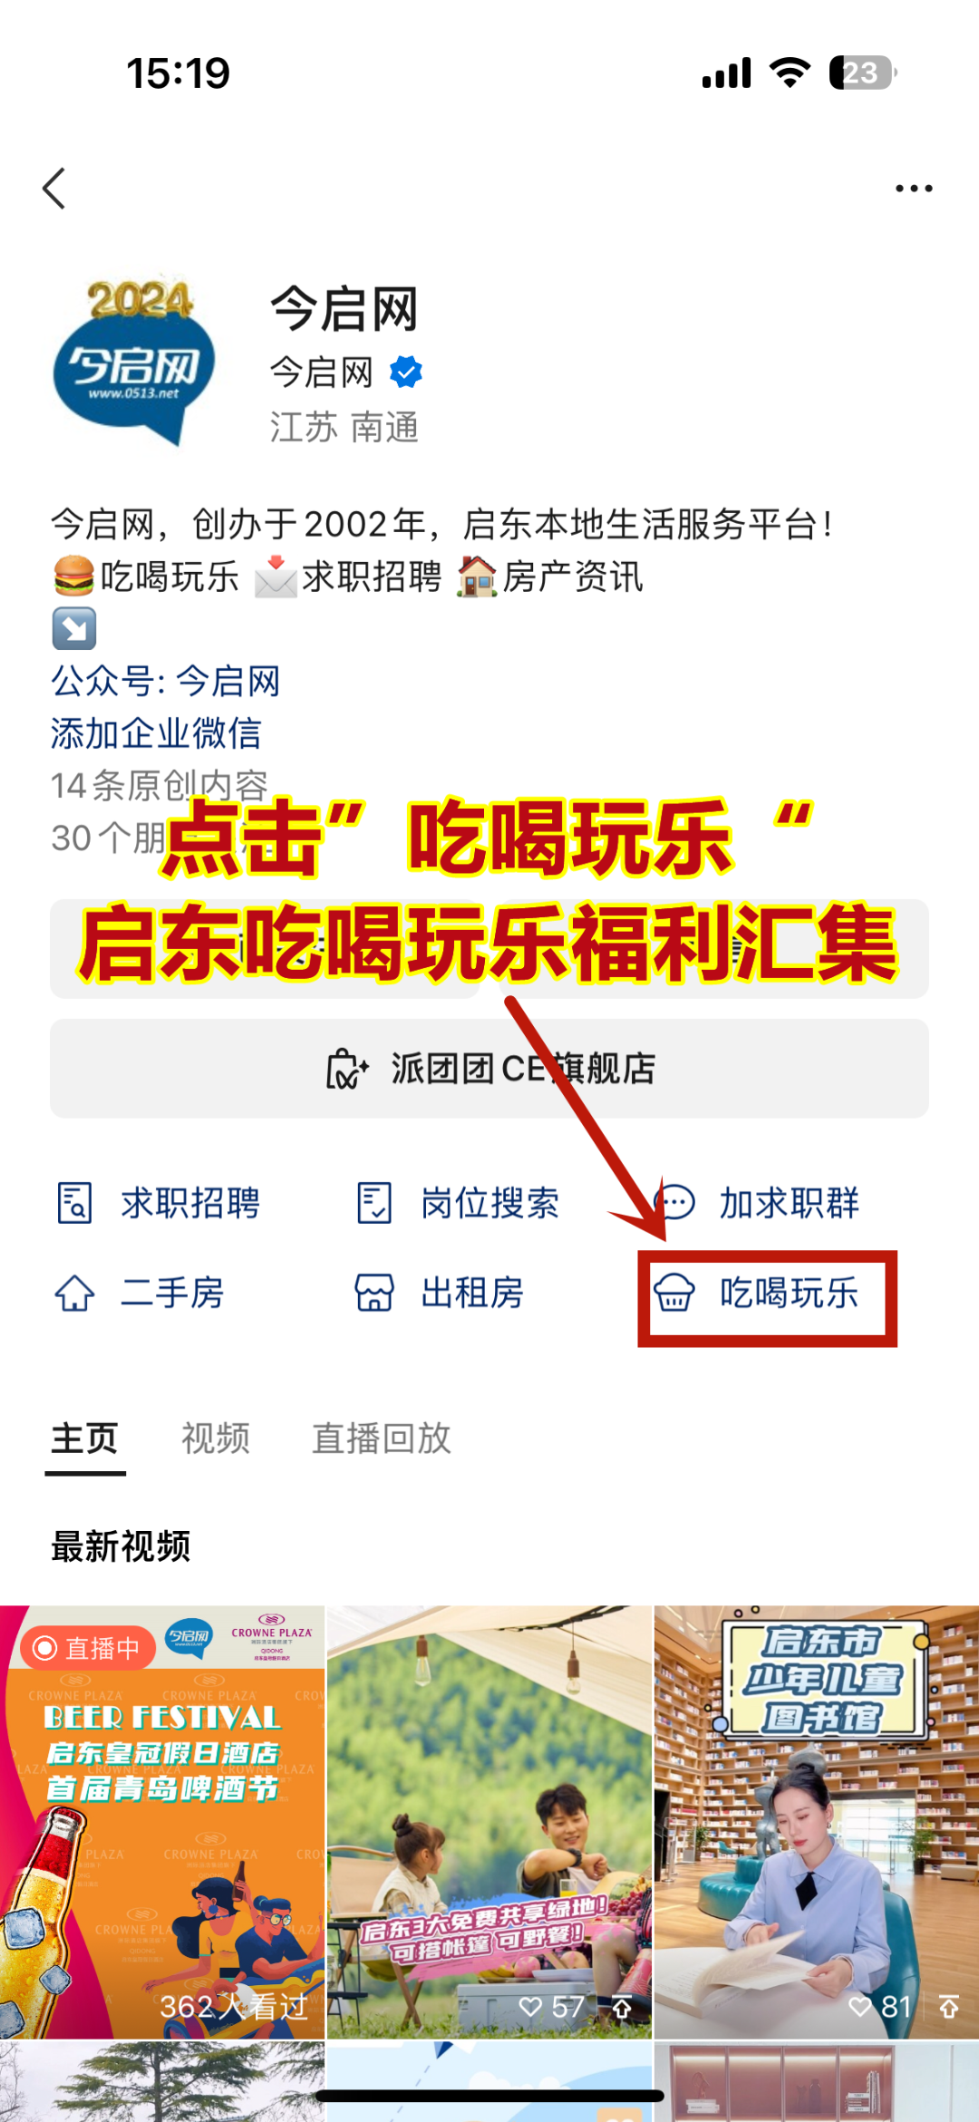This screenshot has height=2122, width=979.
Task: Tap the 添加企业微信 link
Action: point(156,733)
